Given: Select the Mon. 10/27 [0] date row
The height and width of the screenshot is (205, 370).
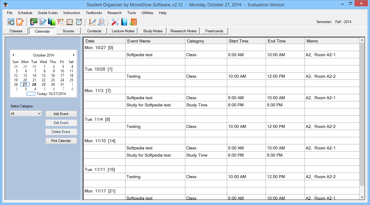Looking at the screenshot, I should click(221, 48).
